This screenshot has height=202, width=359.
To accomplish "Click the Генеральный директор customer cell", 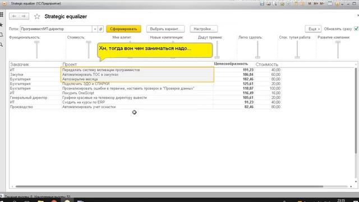I will (x=29, y=98).
